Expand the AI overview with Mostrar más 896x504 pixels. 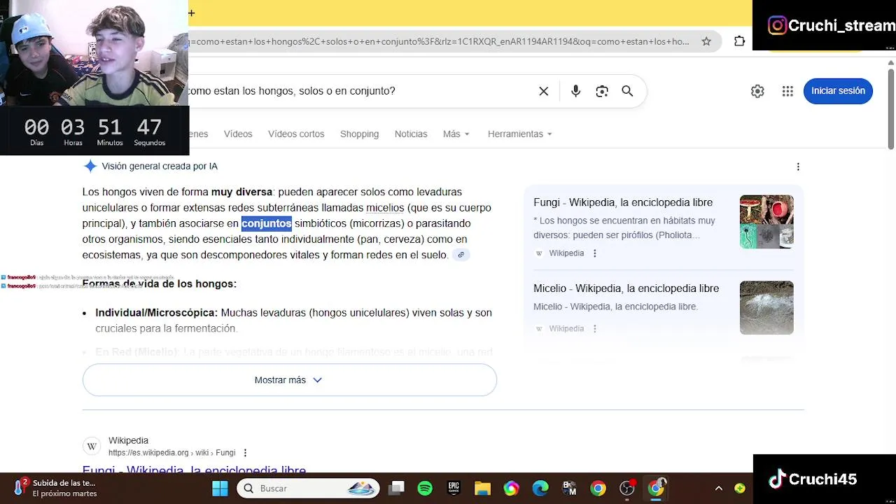point(289,380)
